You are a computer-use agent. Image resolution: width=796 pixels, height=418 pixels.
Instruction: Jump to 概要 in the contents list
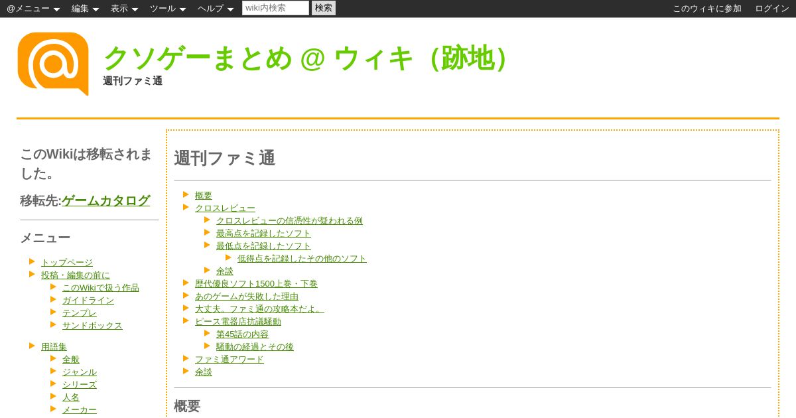point(204,196)
